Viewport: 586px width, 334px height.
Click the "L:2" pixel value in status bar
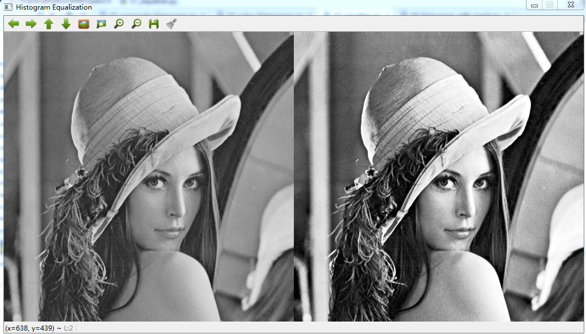pyautogui.click(x=69, y=328)
